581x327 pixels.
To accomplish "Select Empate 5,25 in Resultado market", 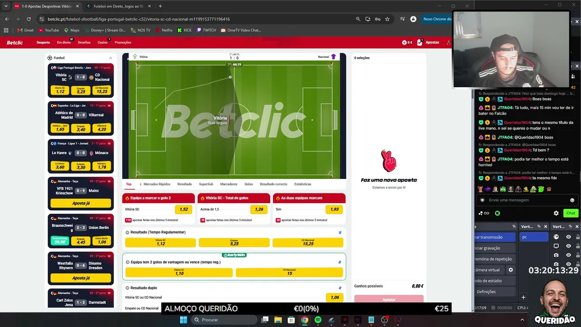I will [x=234, y=243].
